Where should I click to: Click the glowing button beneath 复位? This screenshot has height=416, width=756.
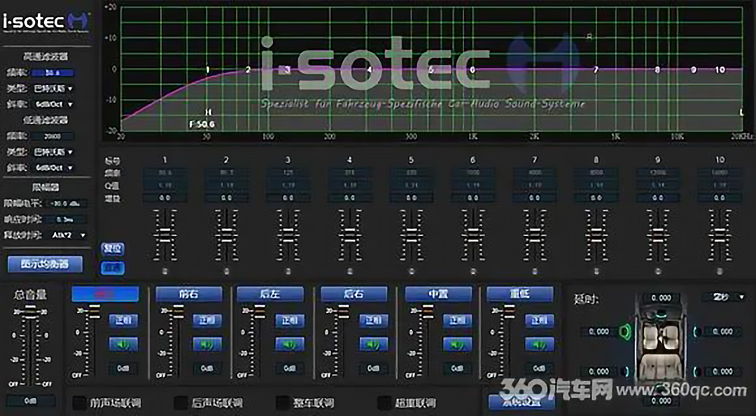pos(113,268)
